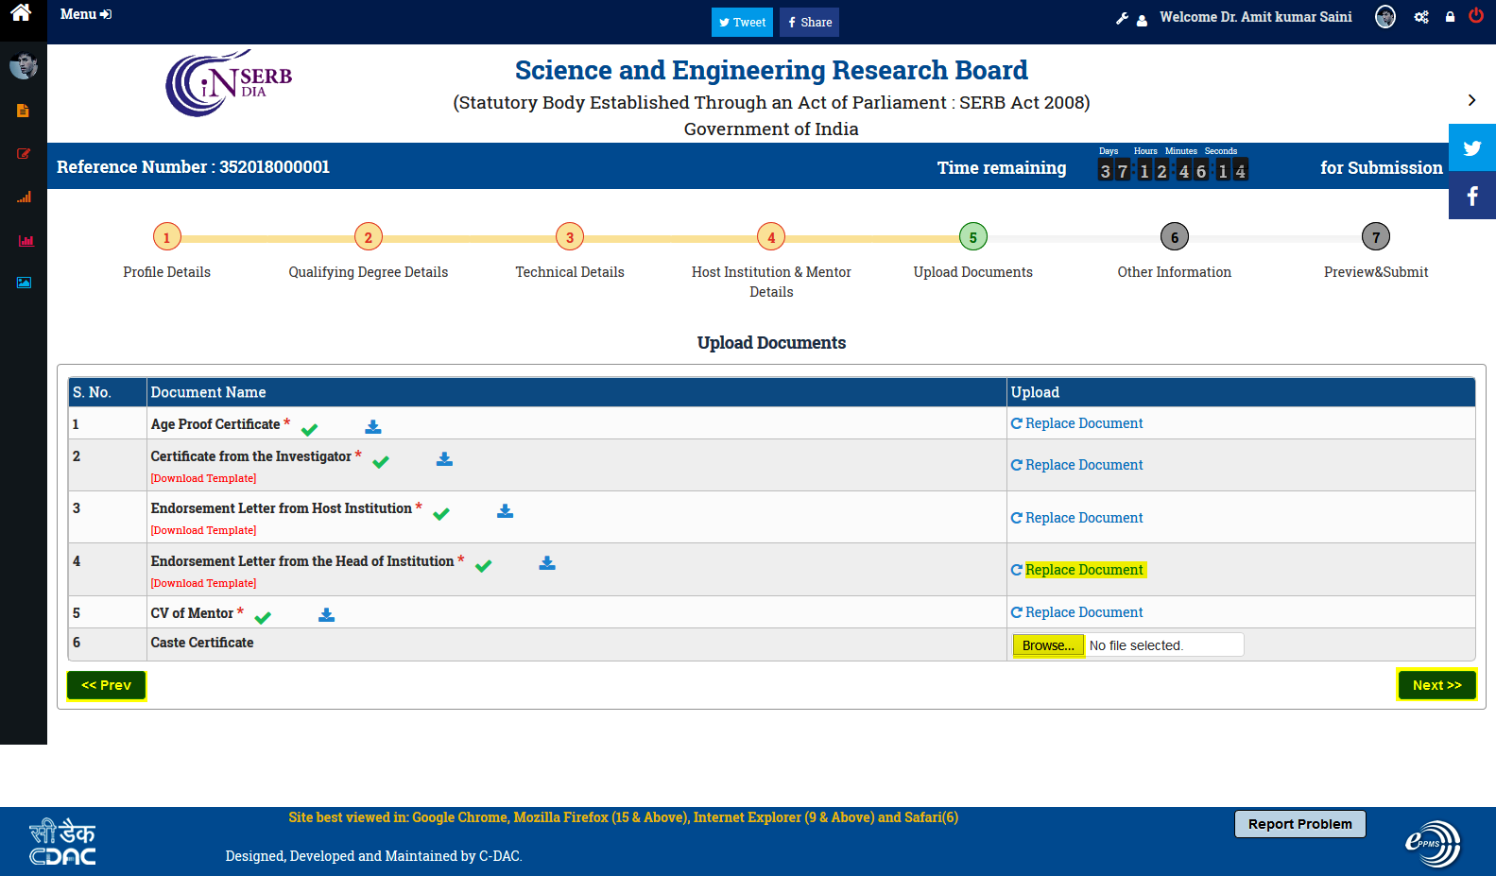Image resolution: width=1496 pixels, height=876 pixels.
Task: Download the Age Proof Certificate file
Action: tap(373, 427)
